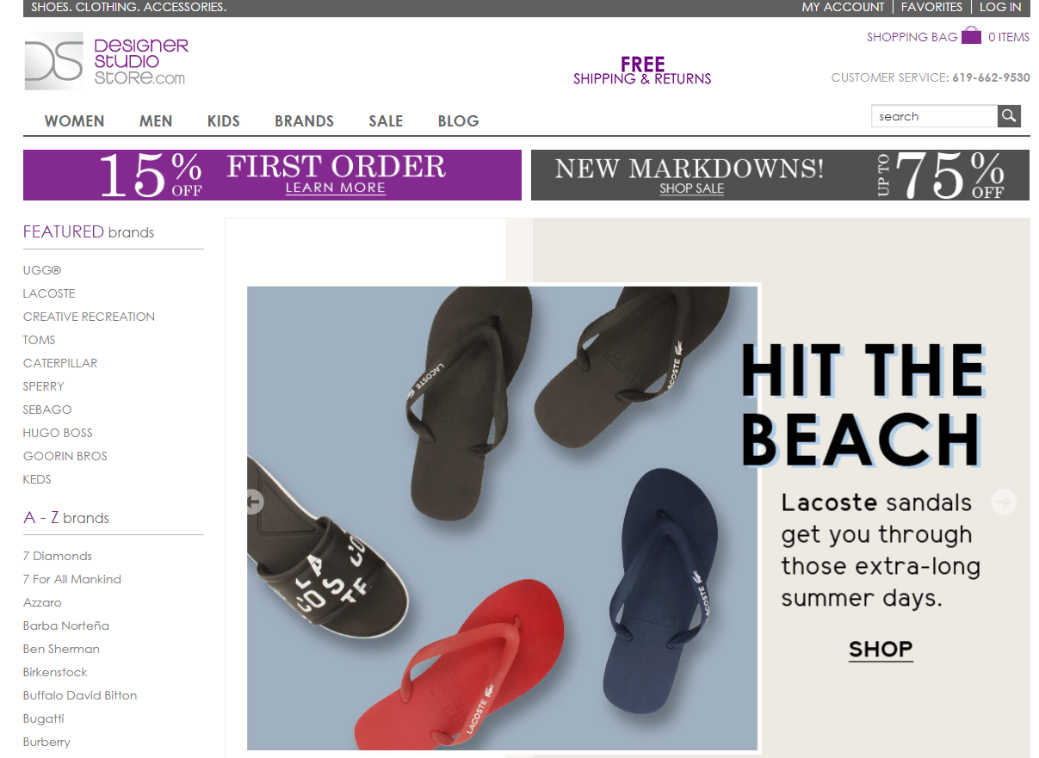Click Shop Sale on markdowns banner
Image resolution: width=1039 pixels, height=758 pixels.
pos(692,188)
